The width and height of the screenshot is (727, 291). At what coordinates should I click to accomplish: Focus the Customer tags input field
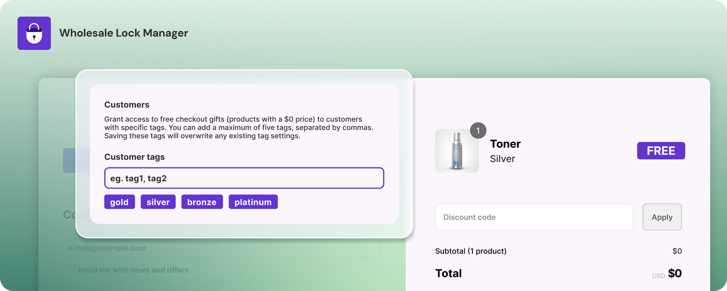tap(244, 178)
